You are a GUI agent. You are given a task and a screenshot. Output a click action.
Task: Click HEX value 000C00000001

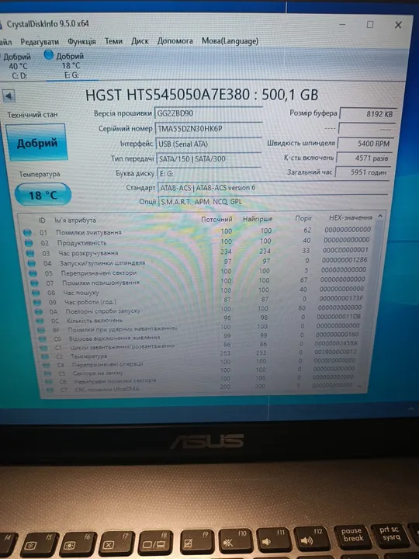[x=345, y=250]
